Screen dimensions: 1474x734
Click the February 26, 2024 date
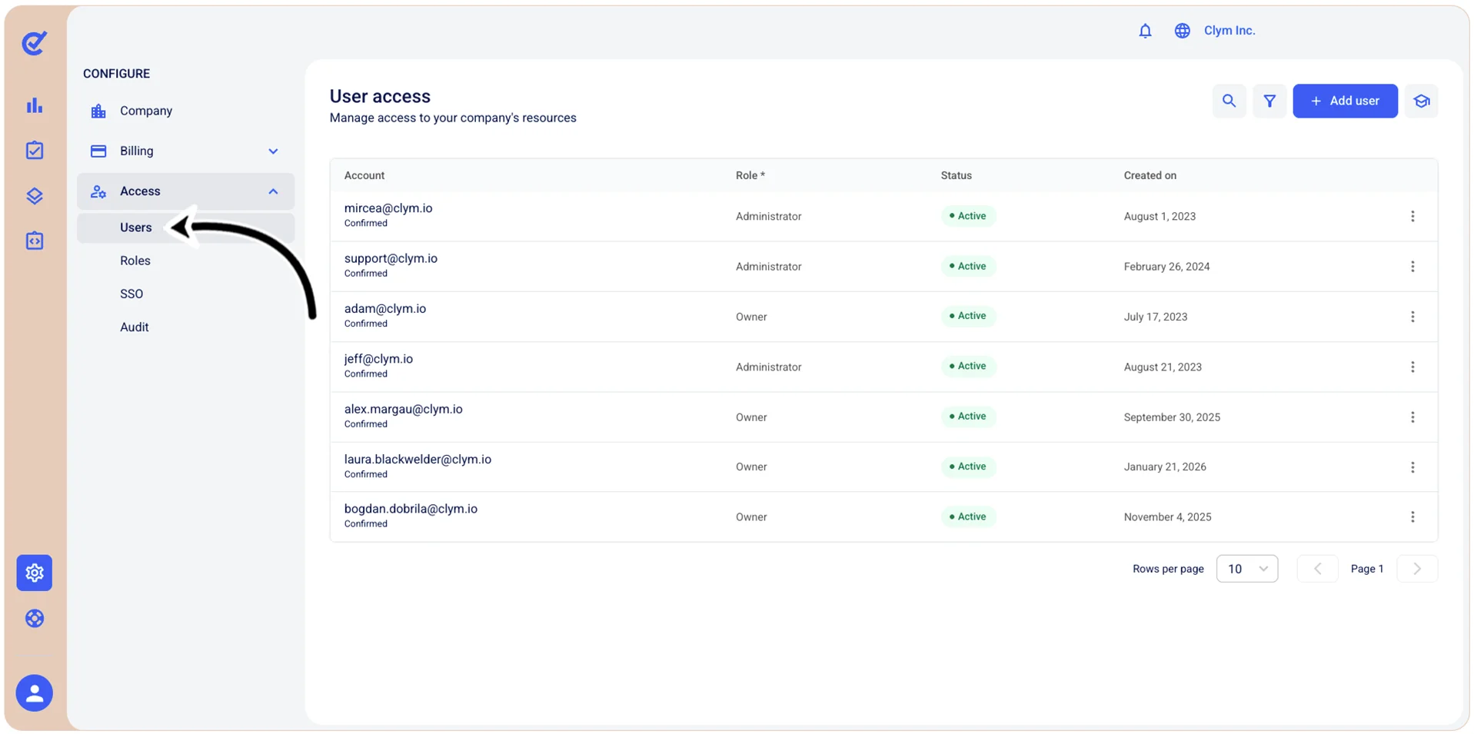coord(1166,267)
